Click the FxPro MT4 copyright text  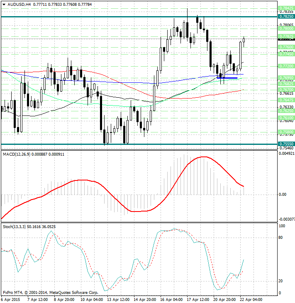(51, 292)
